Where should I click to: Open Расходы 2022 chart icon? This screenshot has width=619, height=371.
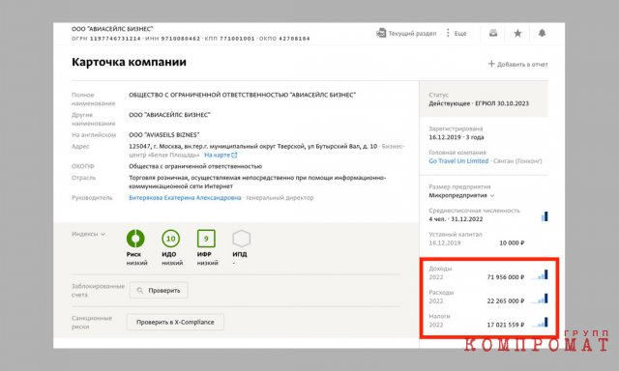point(540,299)
